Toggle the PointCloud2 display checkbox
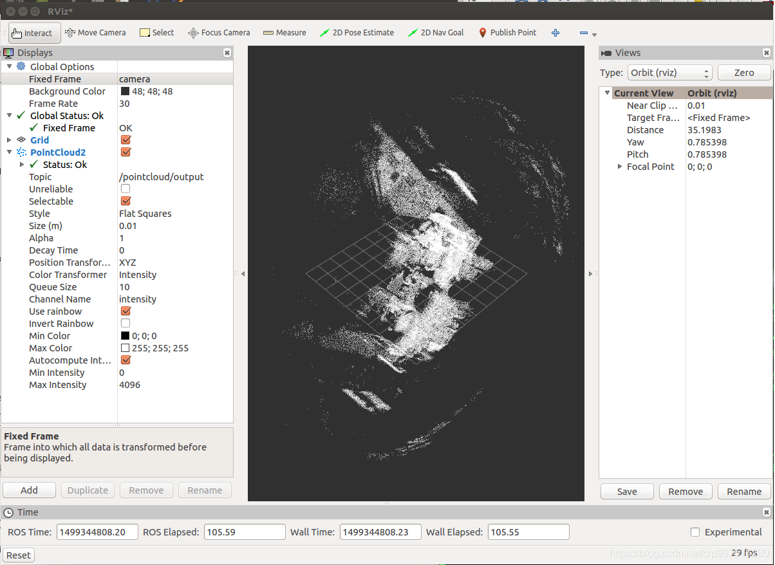This screenshot has width=775, height=565. click(126, 152)
